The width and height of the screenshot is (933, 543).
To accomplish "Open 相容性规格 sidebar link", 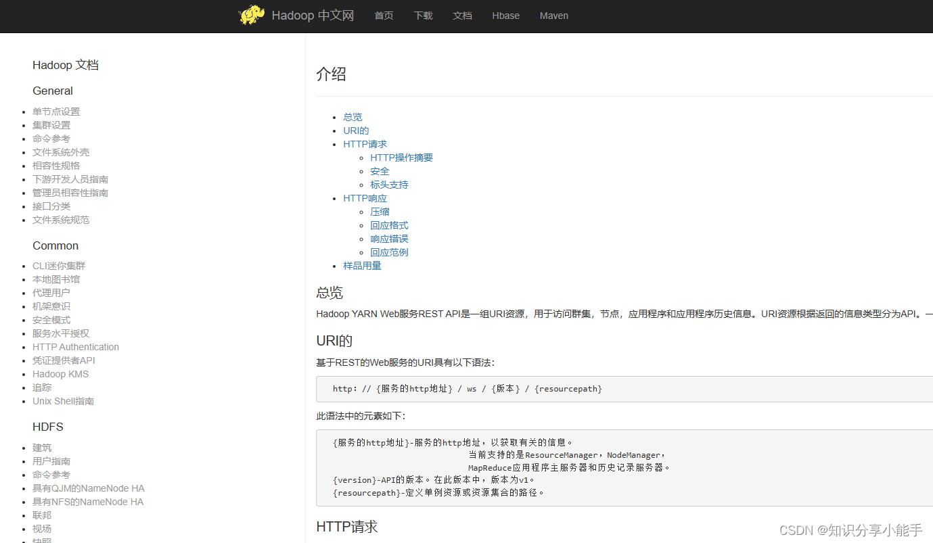I will click(56, 166).
